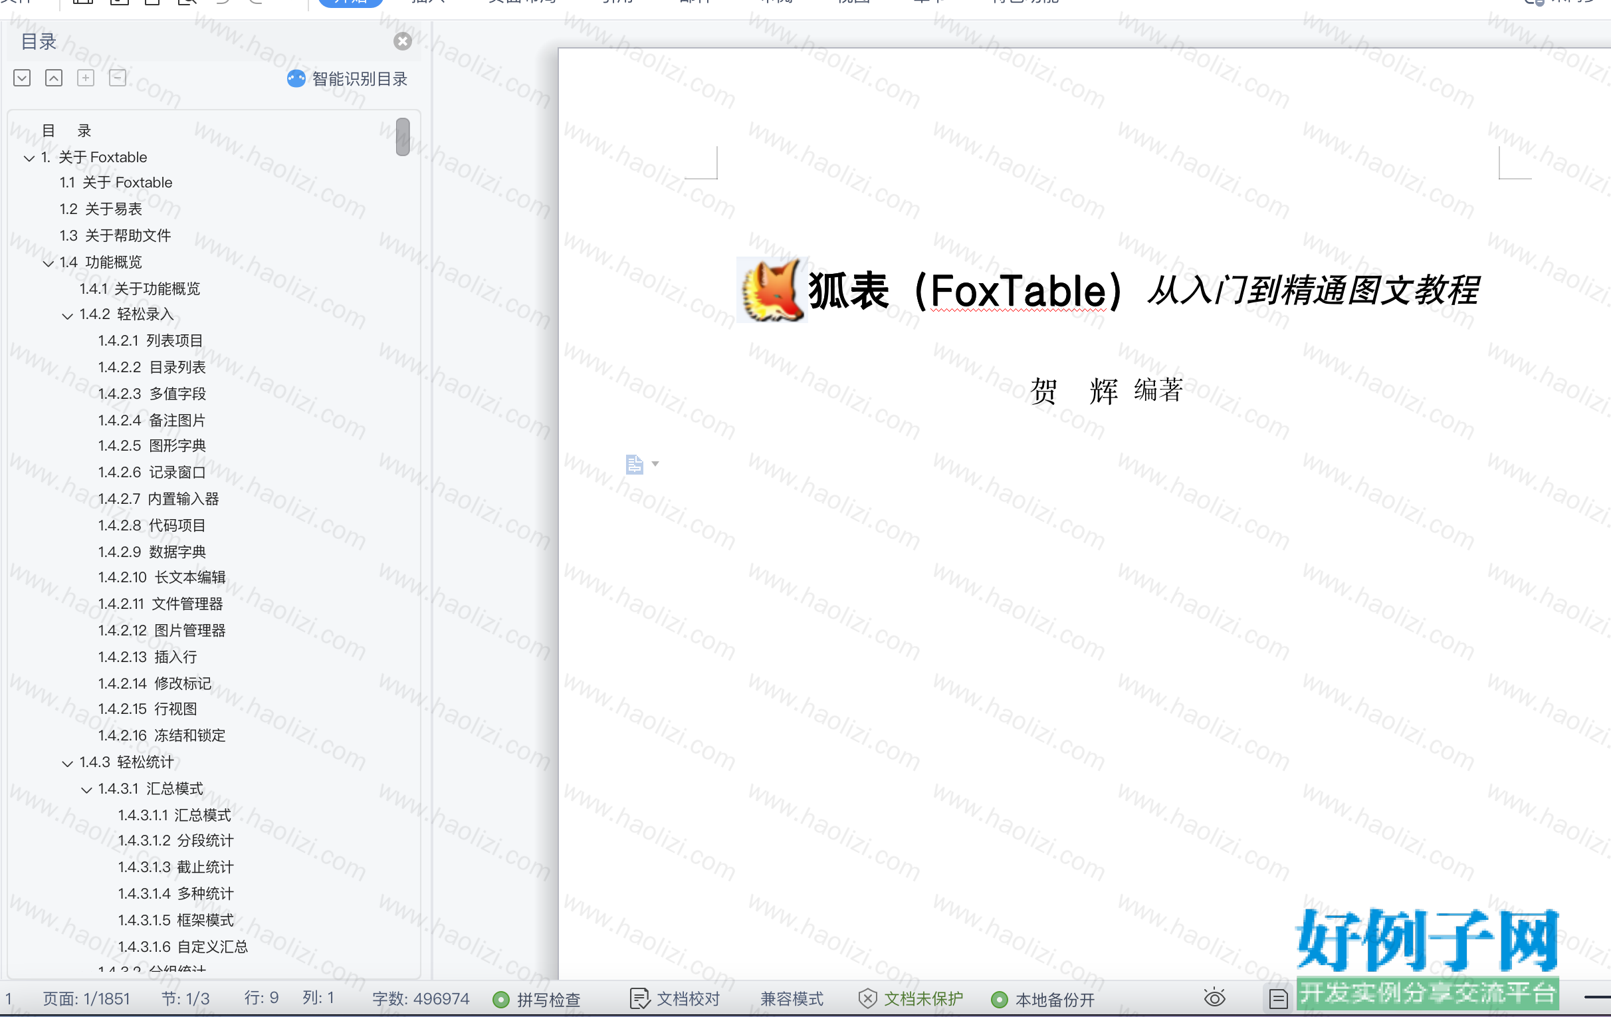
Task: Click the expand-all down-chevron icon in 目录 panel
Action: (x=22, y=78)
